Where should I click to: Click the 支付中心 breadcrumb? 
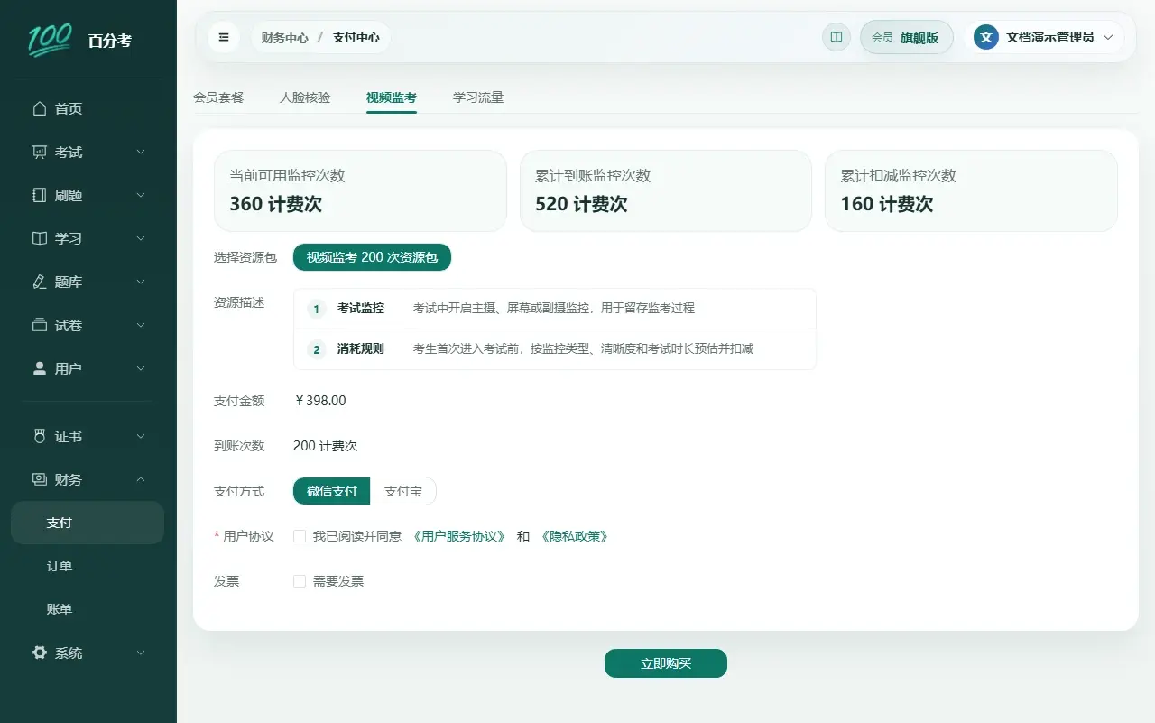click(x=356, y=38)
